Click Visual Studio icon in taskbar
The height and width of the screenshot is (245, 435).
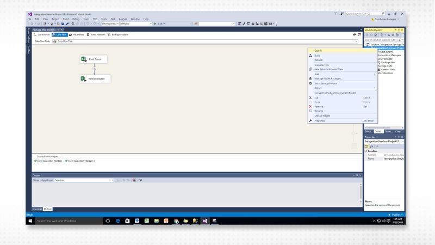tap(205, 221)
